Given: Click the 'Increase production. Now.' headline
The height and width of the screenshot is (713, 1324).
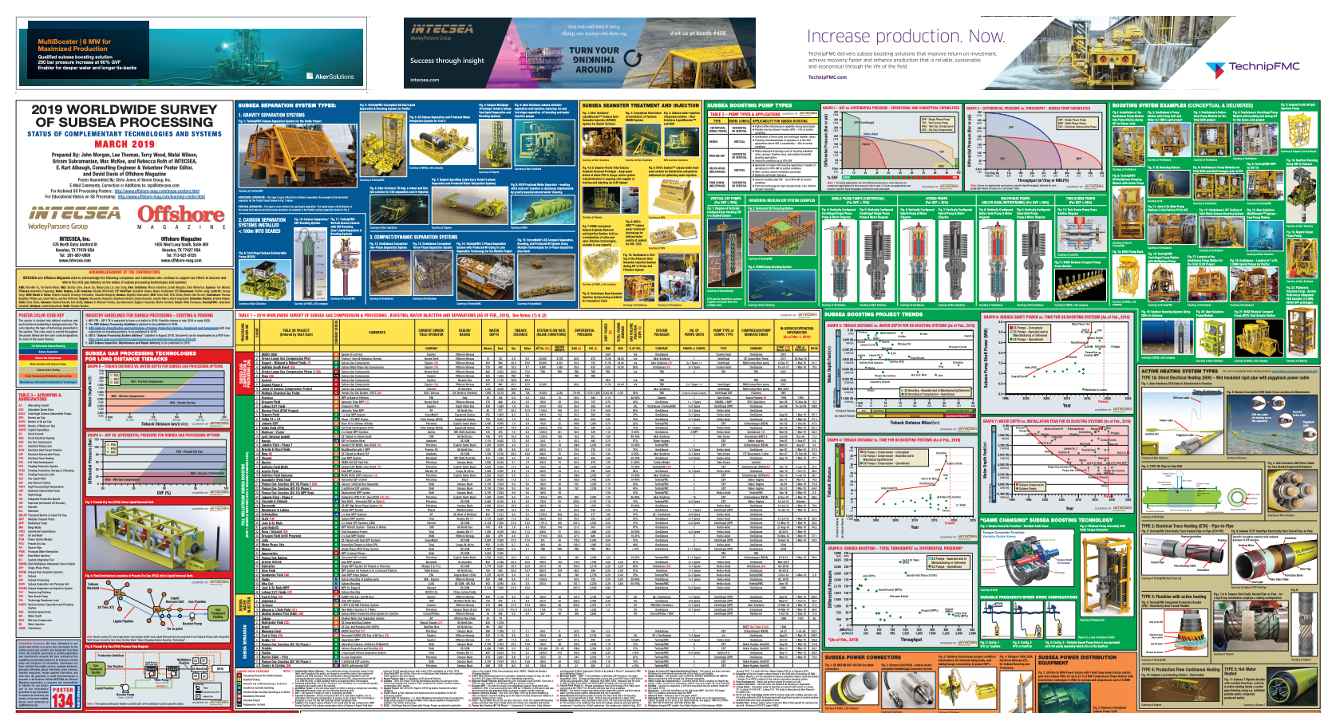Looking at the screenshot, I should pos(905,37).
